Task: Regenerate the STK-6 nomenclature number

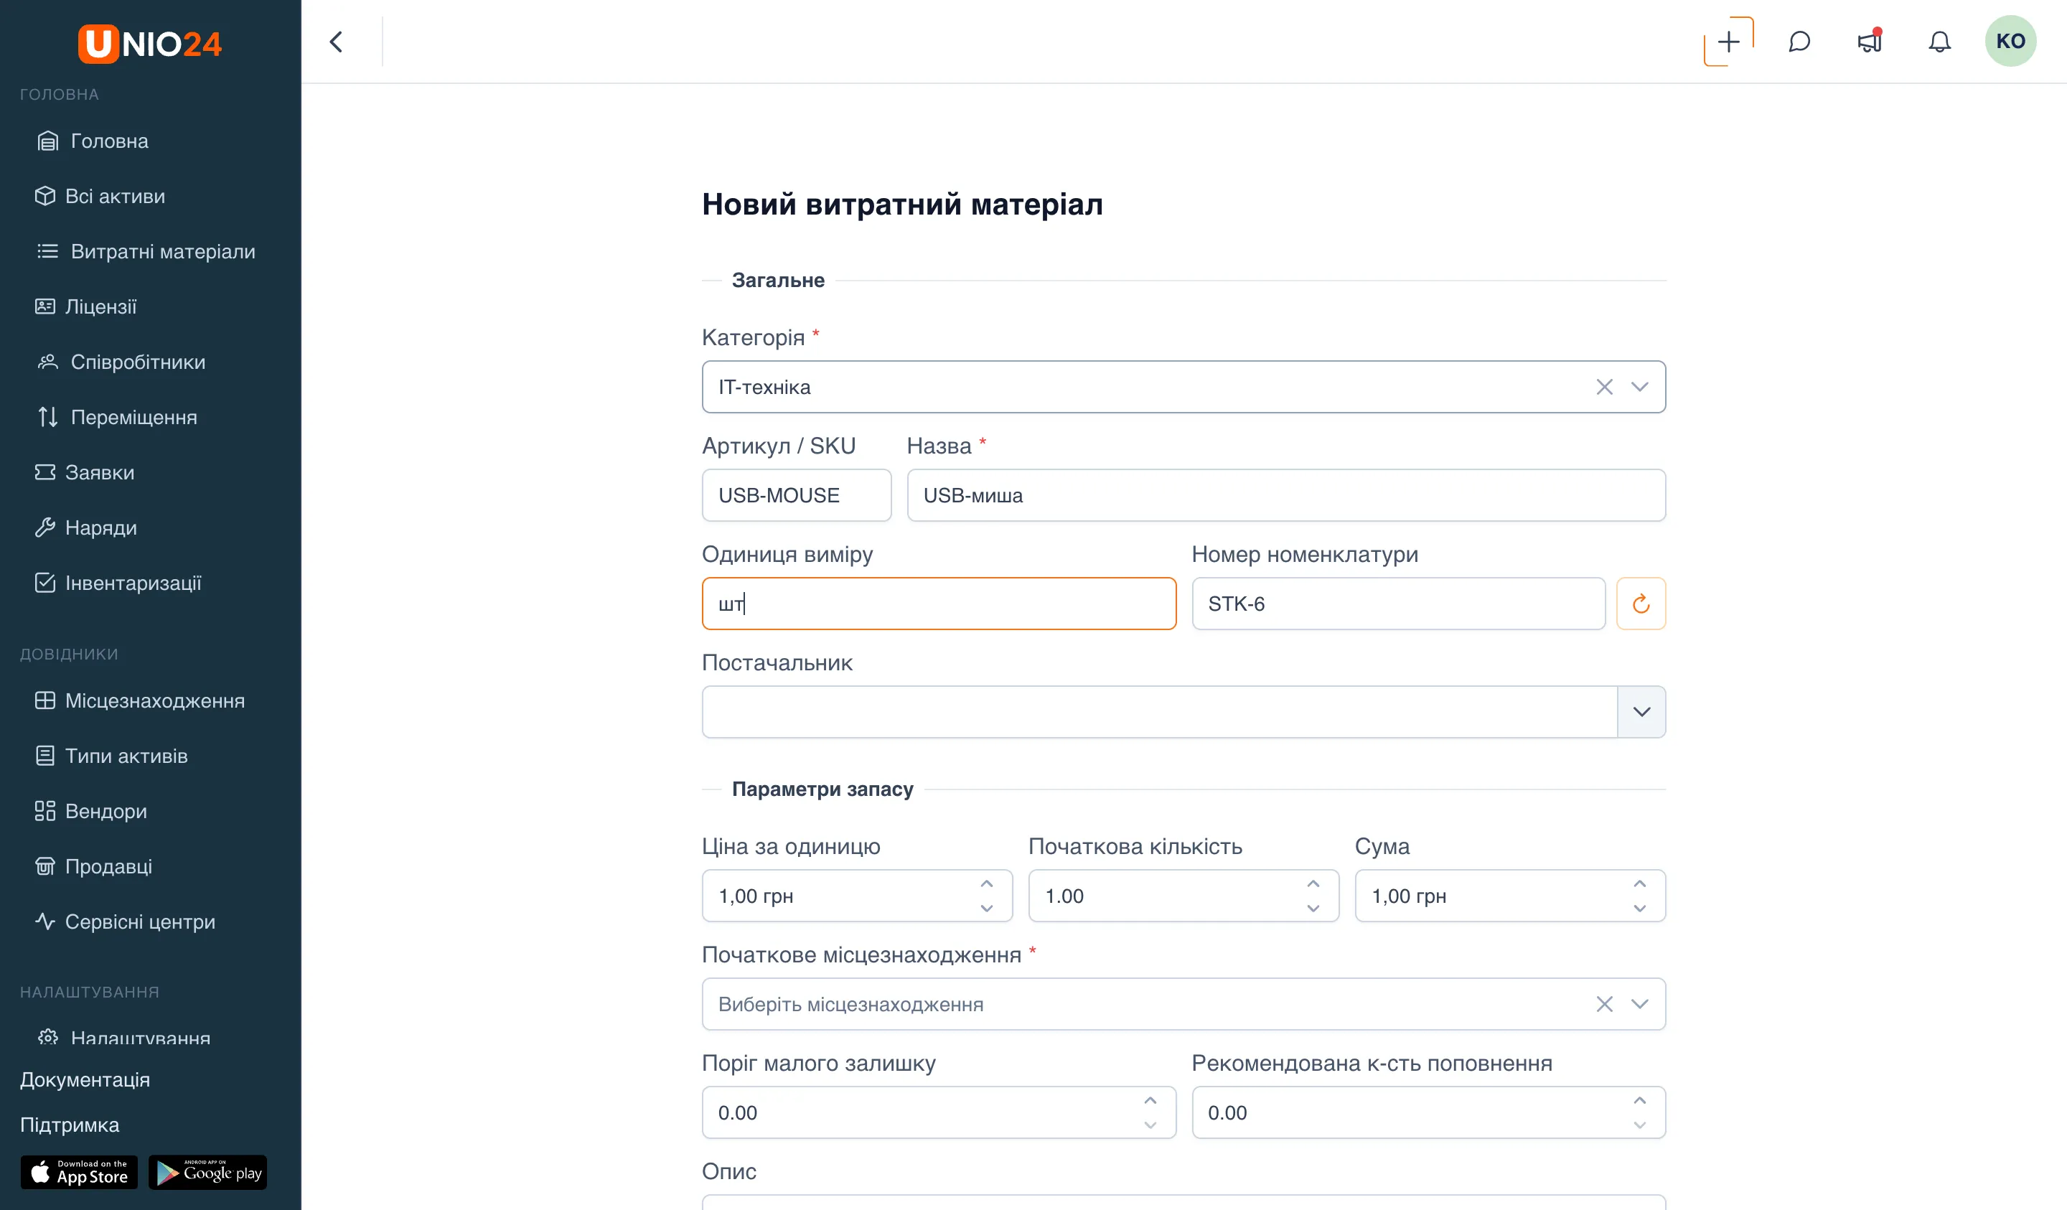Action: point(1641,604)
